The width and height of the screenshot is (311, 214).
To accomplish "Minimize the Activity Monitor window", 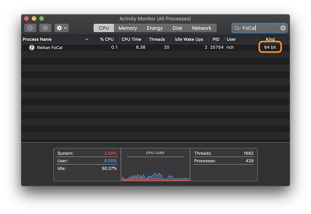I will point(34,18).
